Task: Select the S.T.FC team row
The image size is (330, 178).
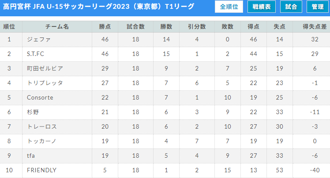Action: click(165, 54)
